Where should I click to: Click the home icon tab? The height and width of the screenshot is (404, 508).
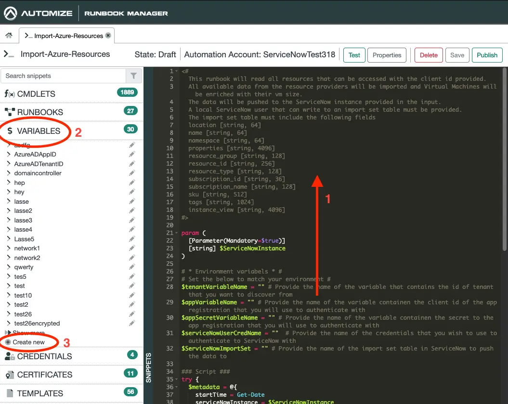point(9,36)
